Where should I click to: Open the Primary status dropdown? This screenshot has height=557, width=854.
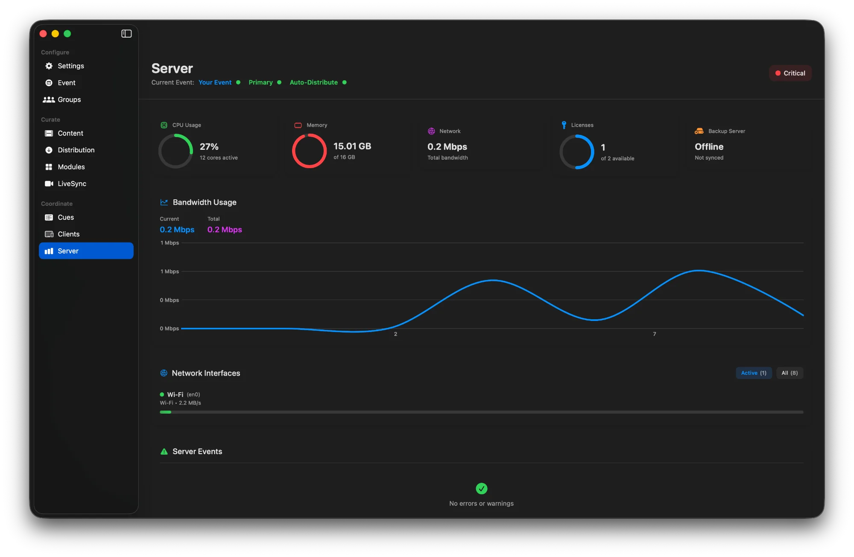[265, 82]
